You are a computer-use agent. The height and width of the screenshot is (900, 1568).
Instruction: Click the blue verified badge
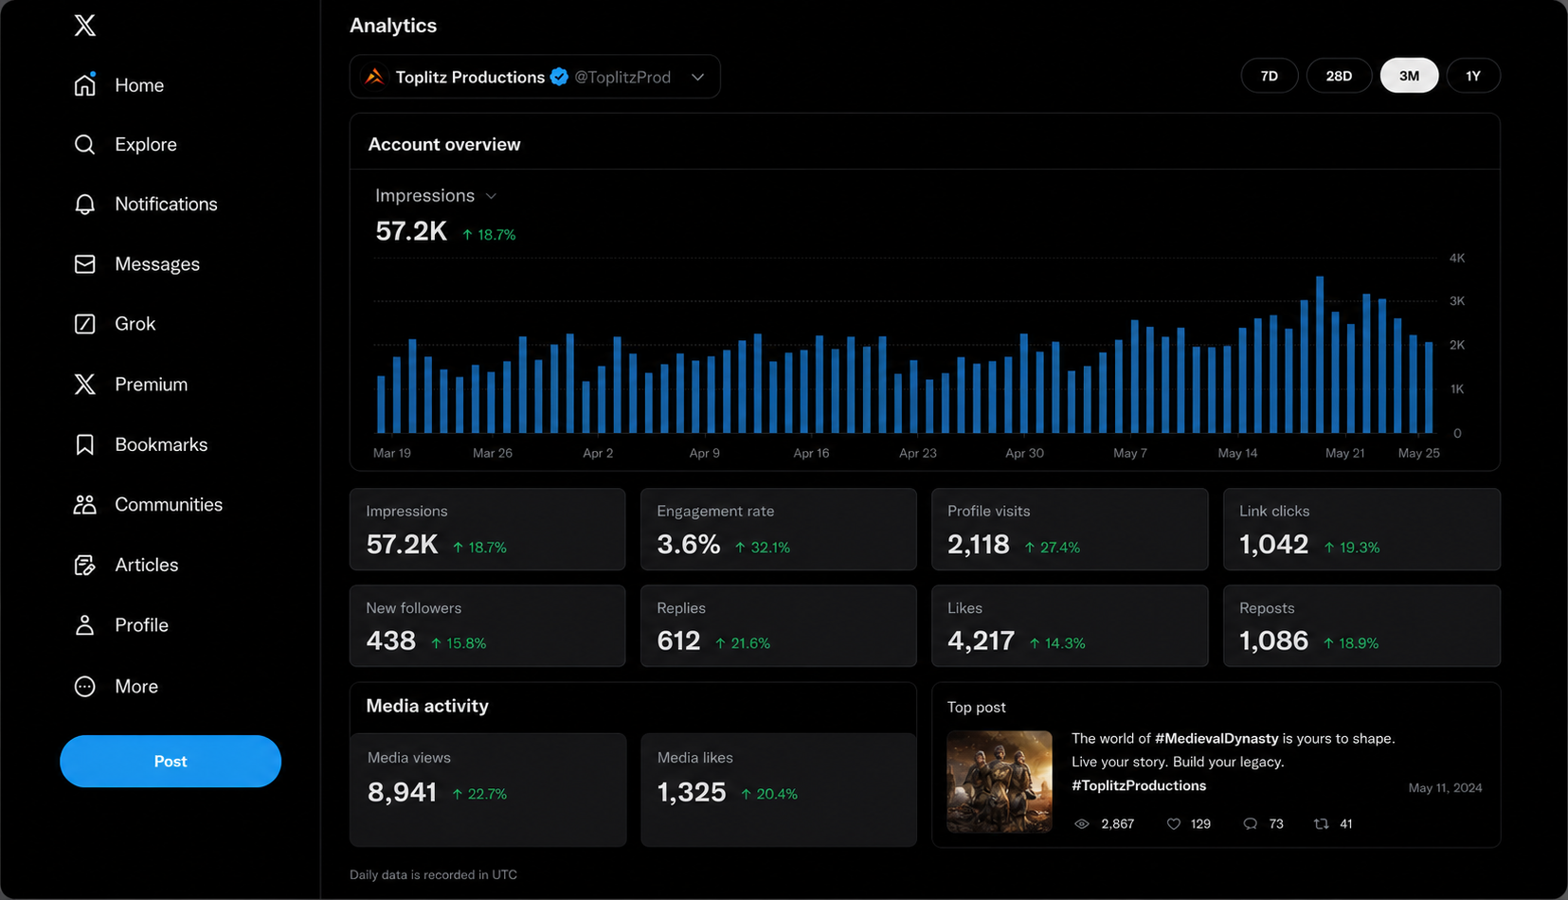click(x=559, y=77)
